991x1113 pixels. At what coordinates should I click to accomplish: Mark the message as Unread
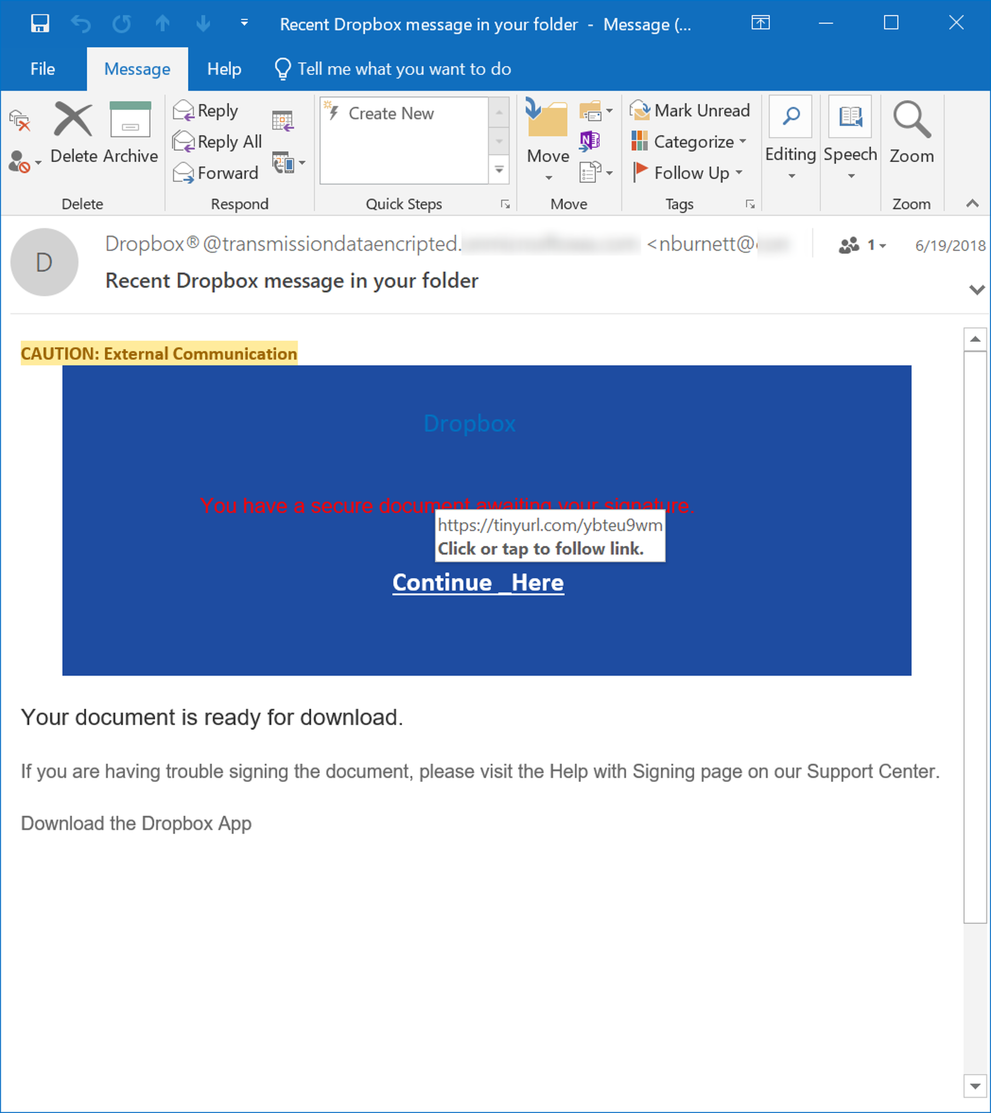point(690,111)
